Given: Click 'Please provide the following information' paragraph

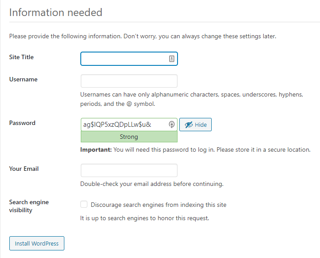Looking at the screenshot, I should click(142, 36).
